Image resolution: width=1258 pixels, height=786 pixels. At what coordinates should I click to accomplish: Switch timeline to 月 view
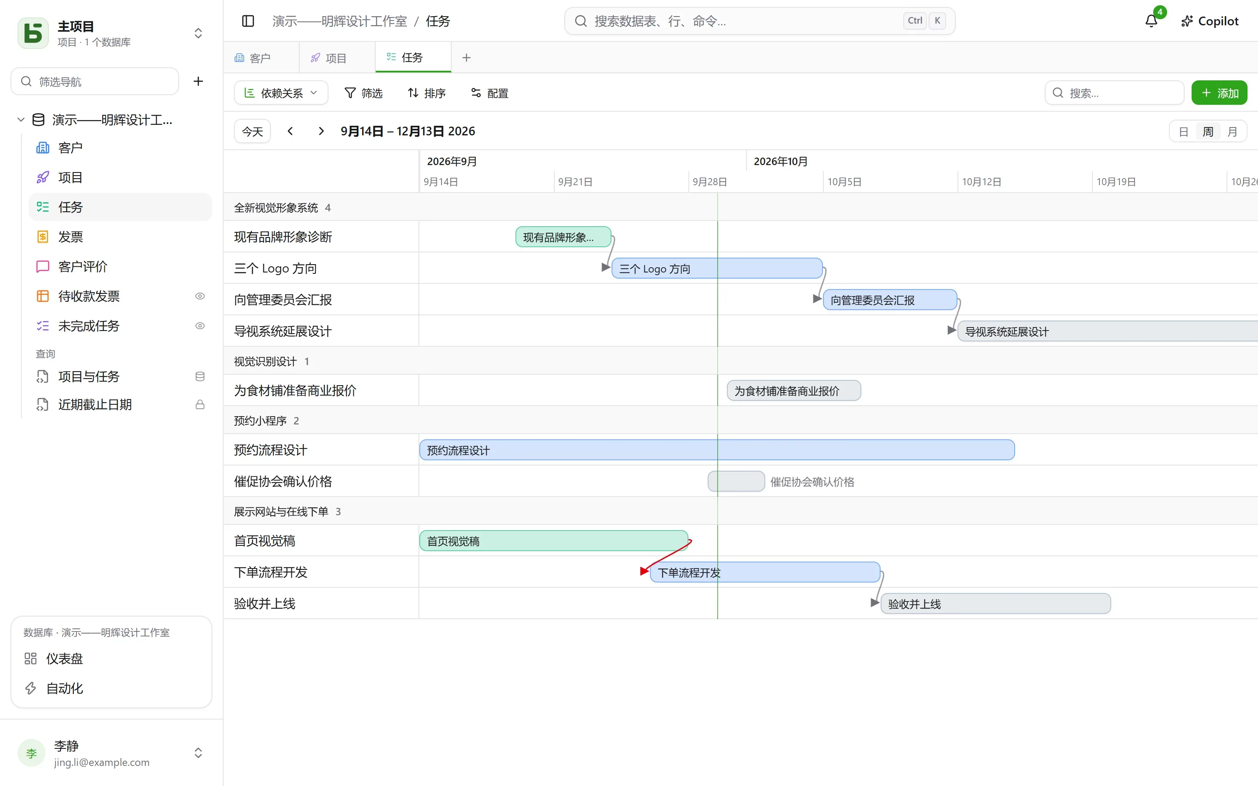(1232, 131)
